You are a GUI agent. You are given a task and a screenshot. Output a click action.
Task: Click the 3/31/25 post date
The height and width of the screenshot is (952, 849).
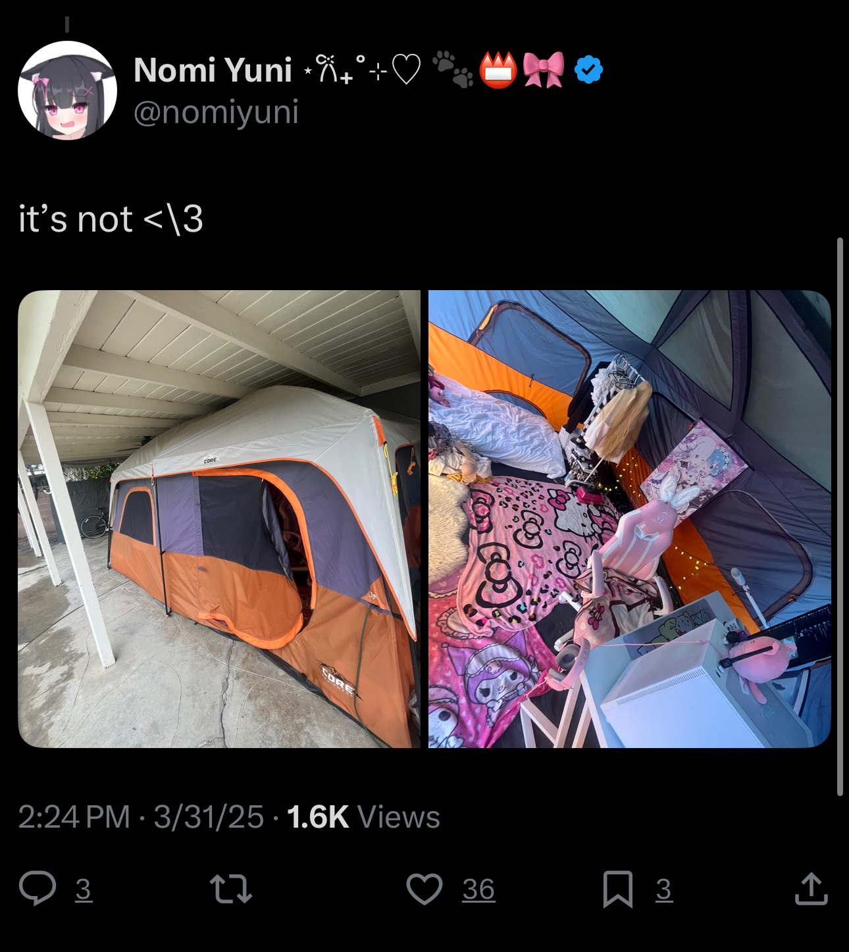(209, 817)
